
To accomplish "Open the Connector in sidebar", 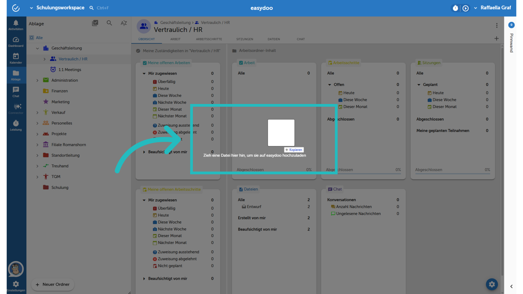I will point(16,109).
